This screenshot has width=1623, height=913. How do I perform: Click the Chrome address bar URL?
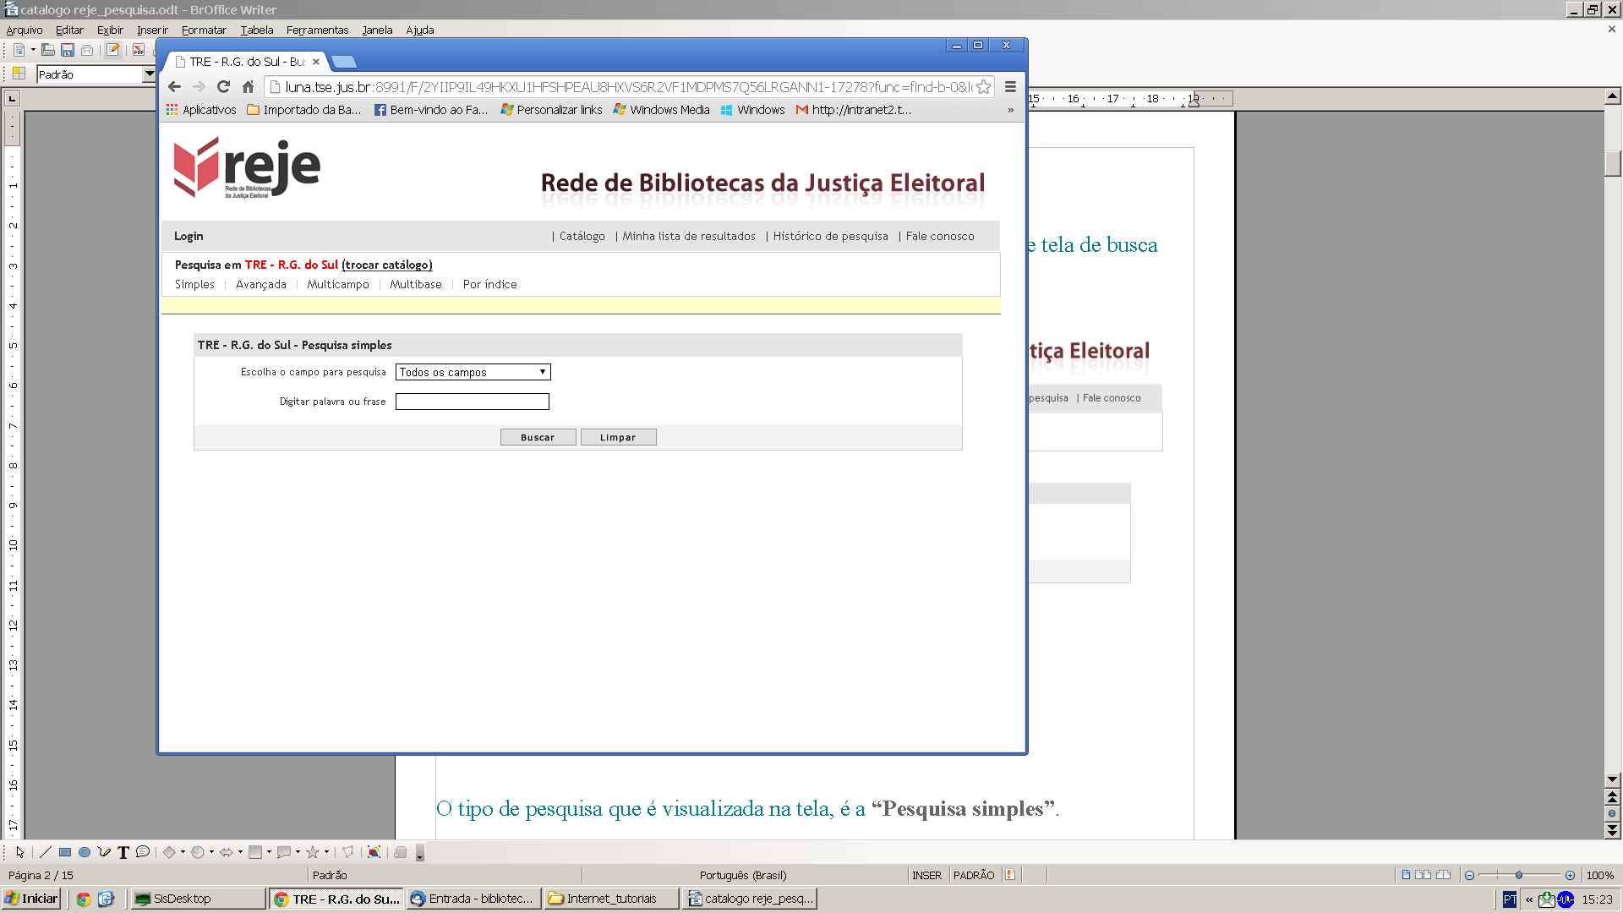pyautogui.click(x=628, y=86)
